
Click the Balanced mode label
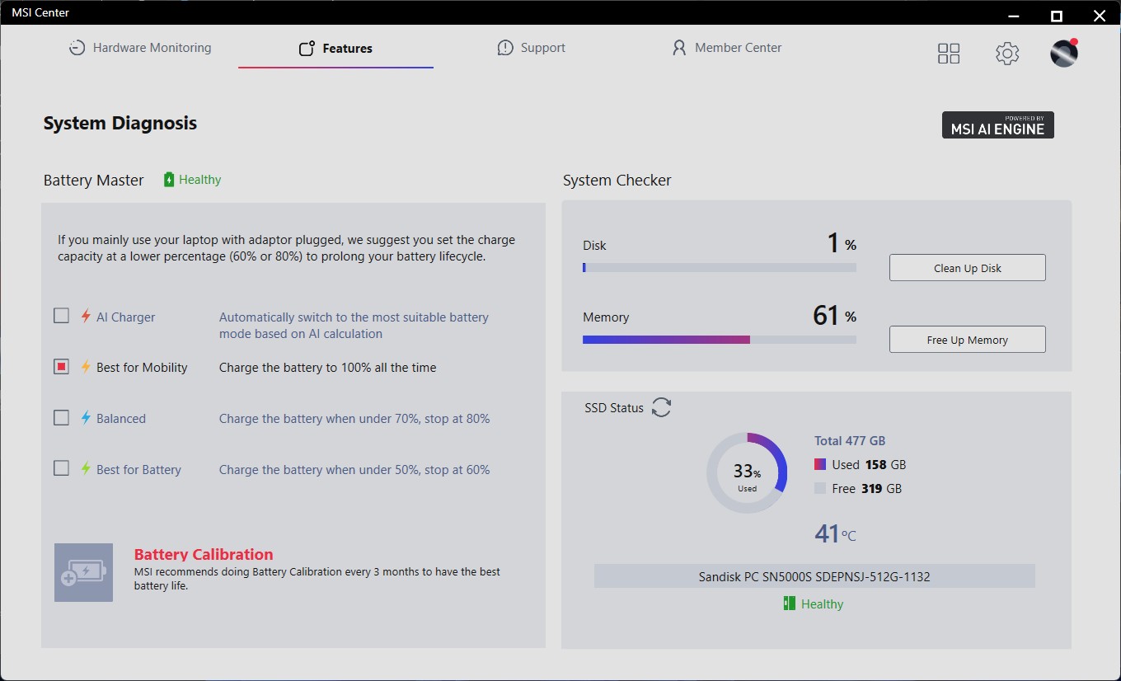tap(121, 419)
